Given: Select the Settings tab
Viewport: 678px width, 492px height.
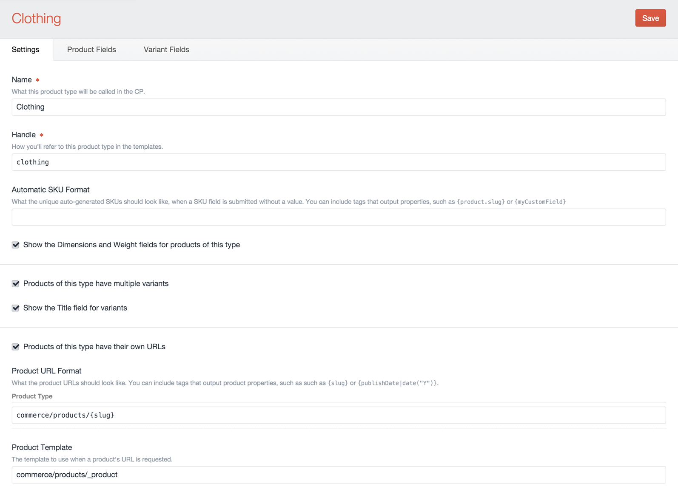Looking at the screenshot, I should (x=26, y=50).
